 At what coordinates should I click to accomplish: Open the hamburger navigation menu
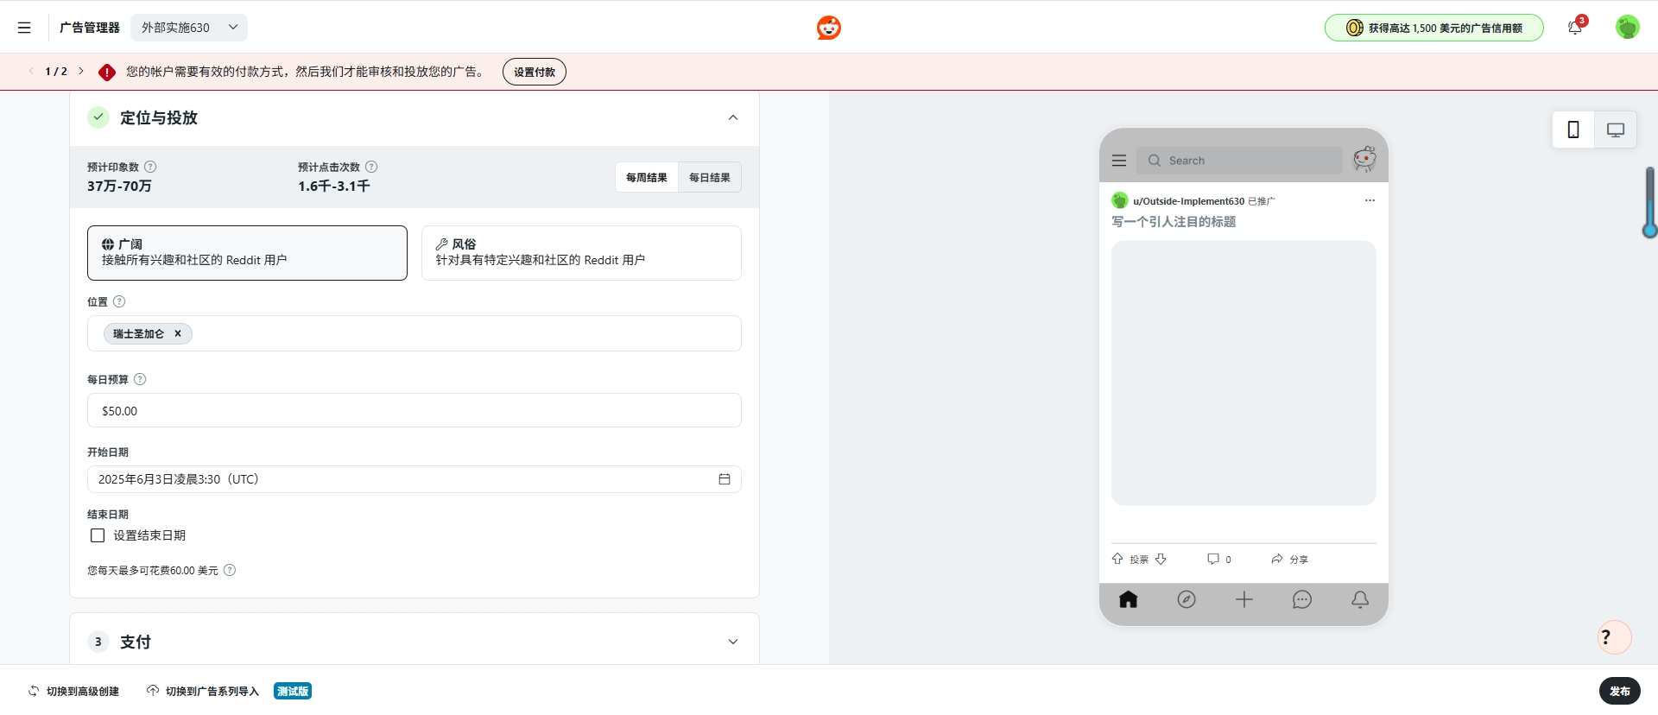coord(24,28)
